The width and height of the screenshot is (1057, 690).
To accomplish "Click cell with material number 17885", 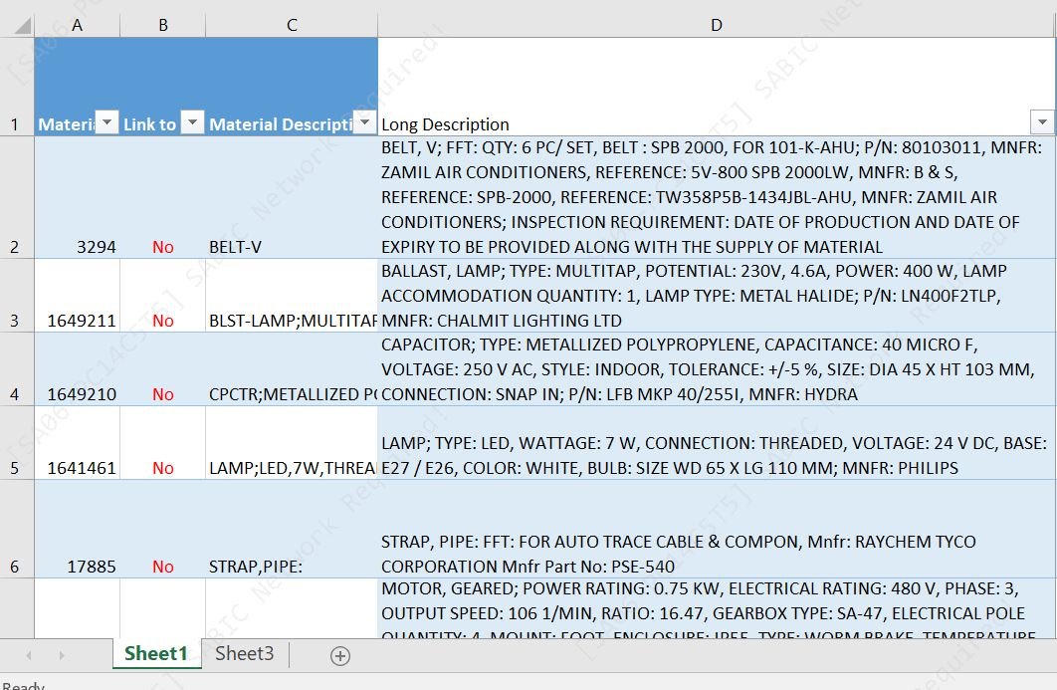I will pos(77,529).
